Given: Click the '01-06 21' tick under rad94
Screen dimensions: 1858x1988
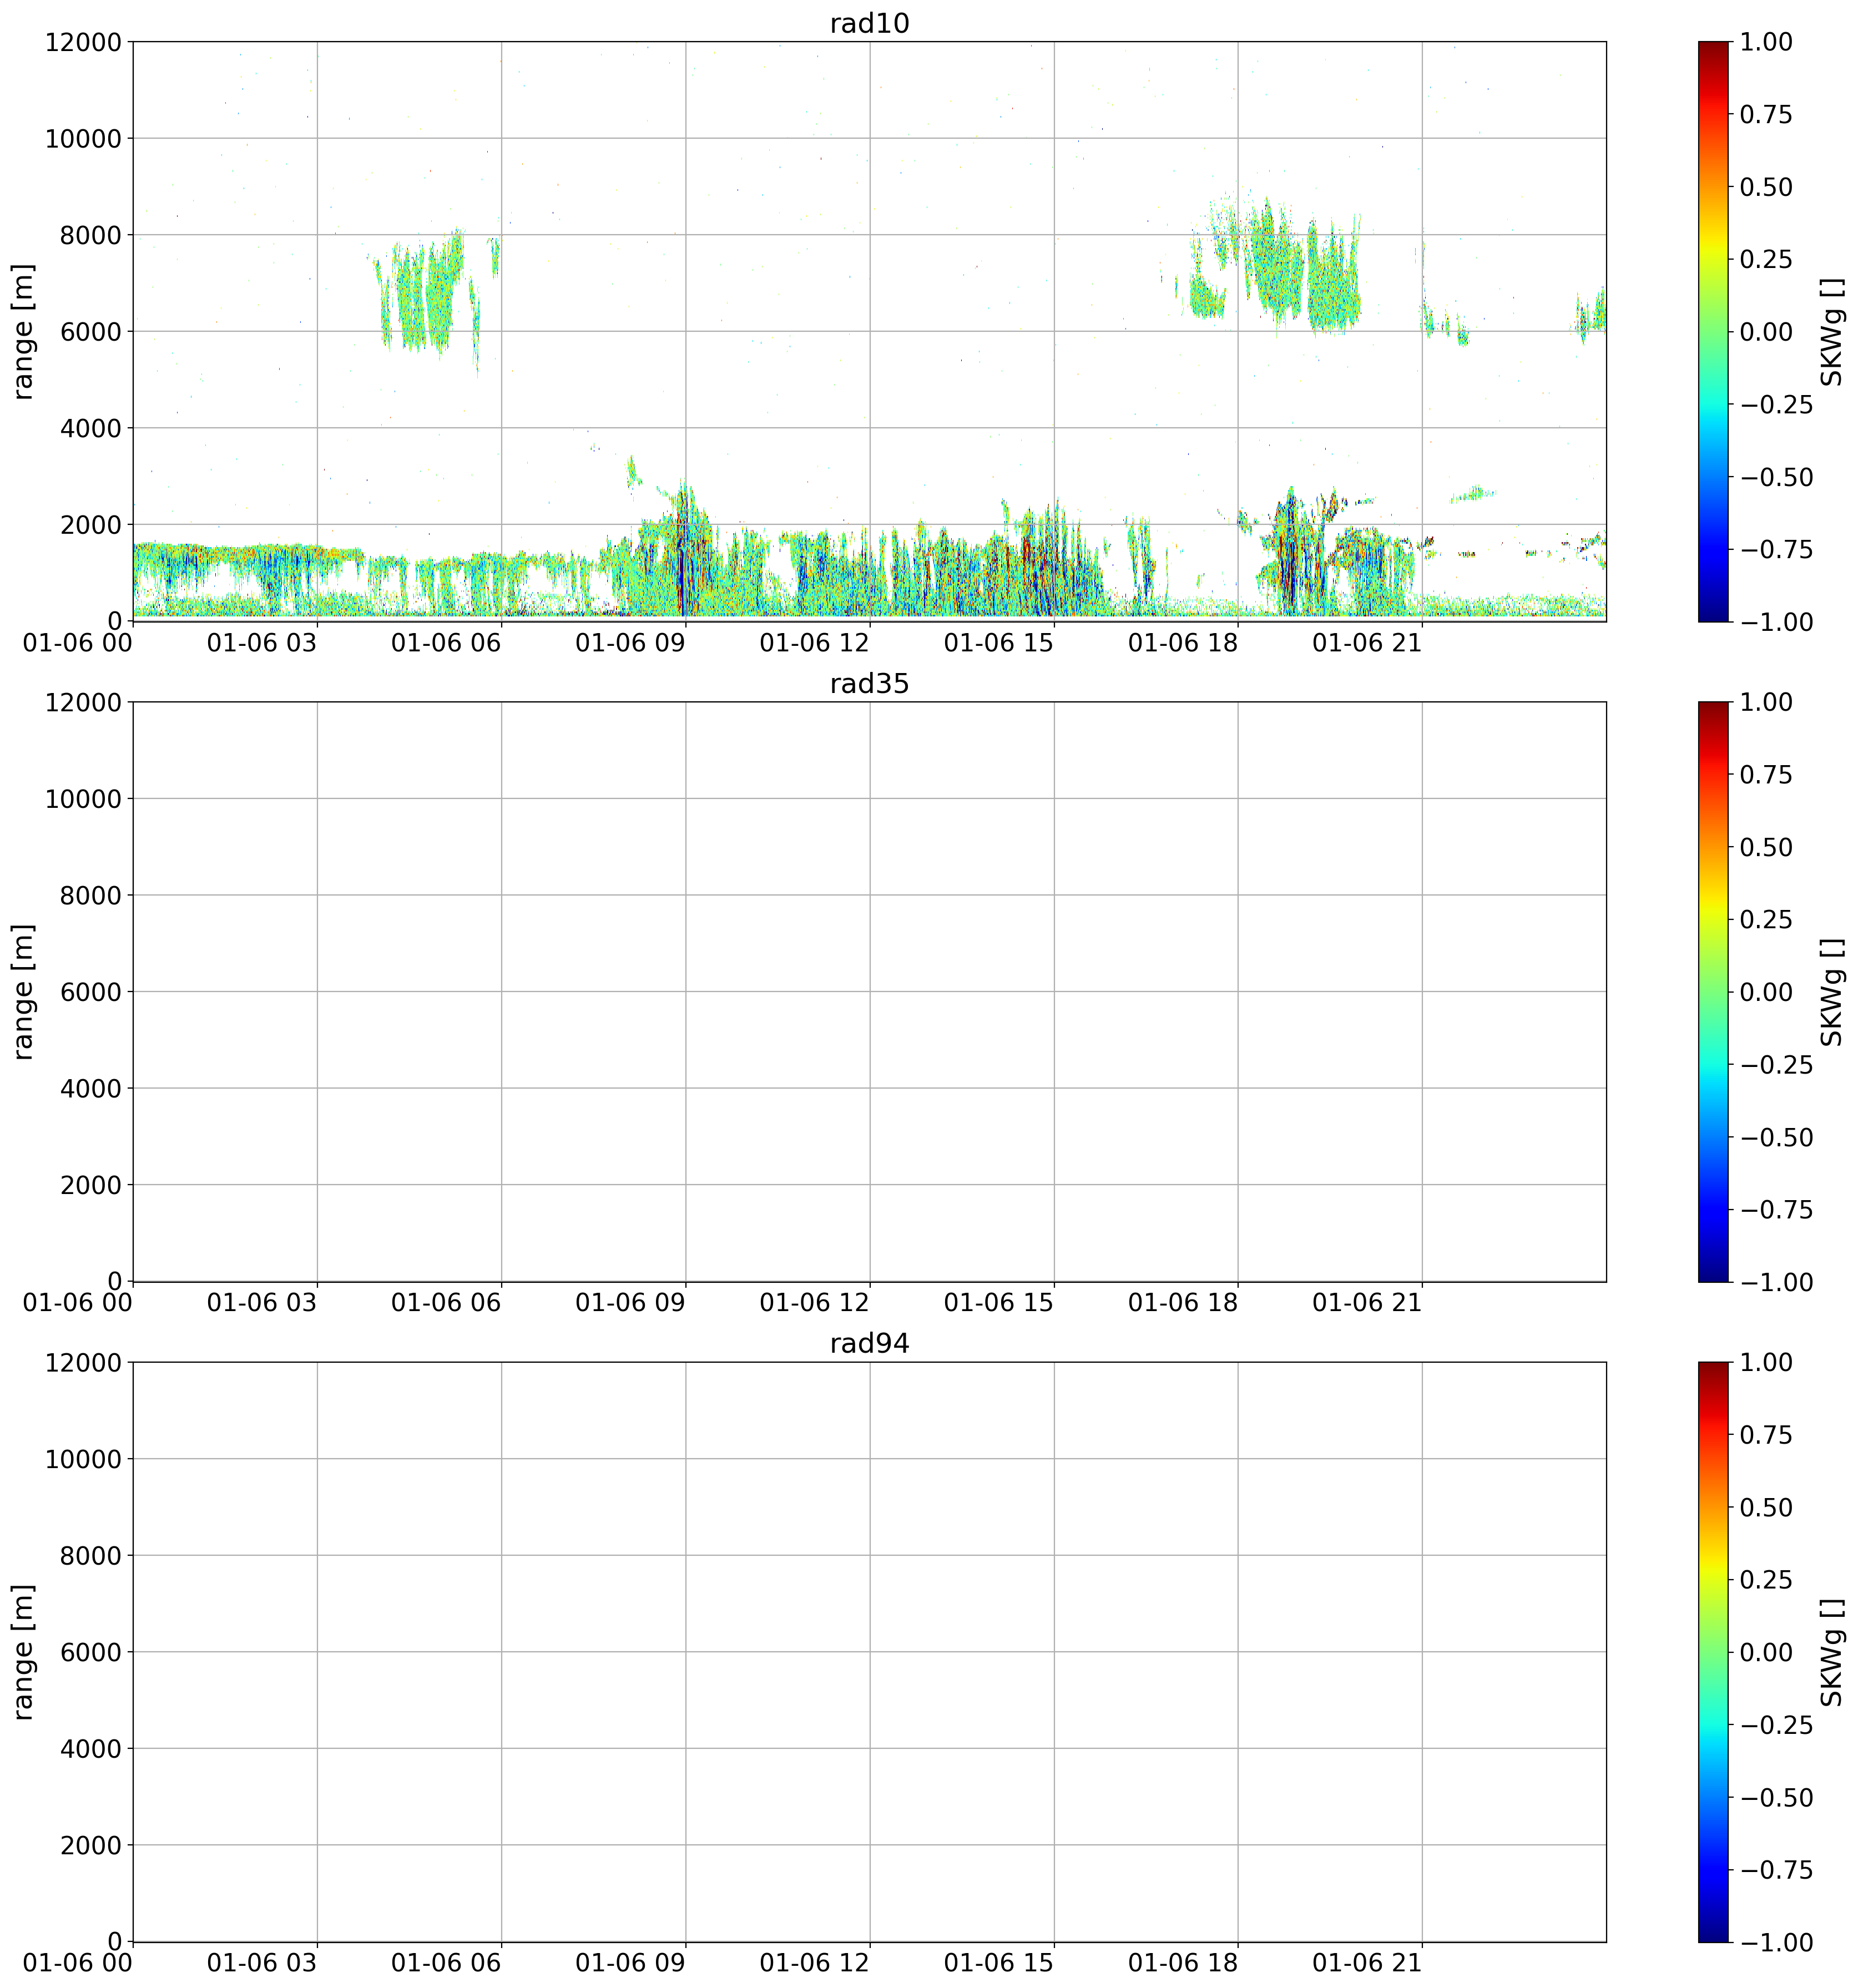Looking at the screenshot, I should [1367, 1963].
